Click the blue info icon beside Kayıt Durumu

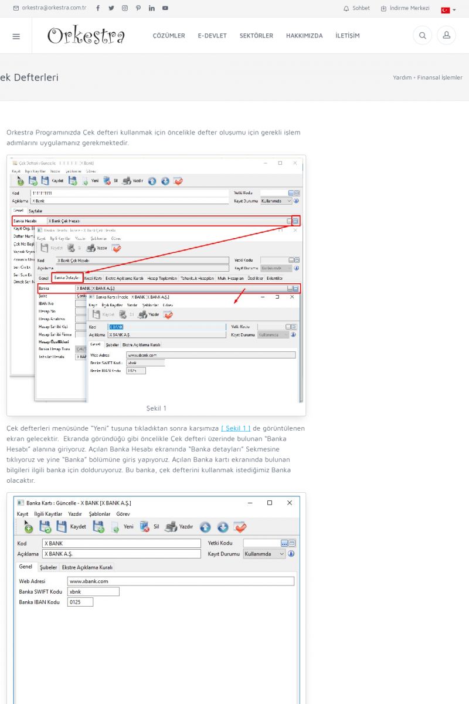pos(291,554)
